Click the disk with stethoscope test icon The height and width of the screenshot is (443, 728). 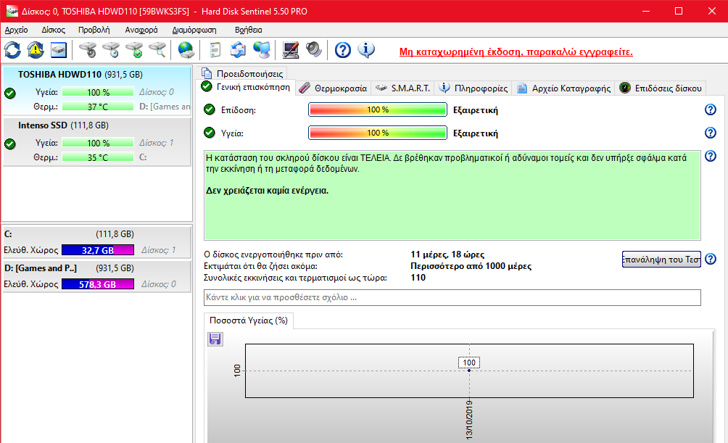(88, 50)
